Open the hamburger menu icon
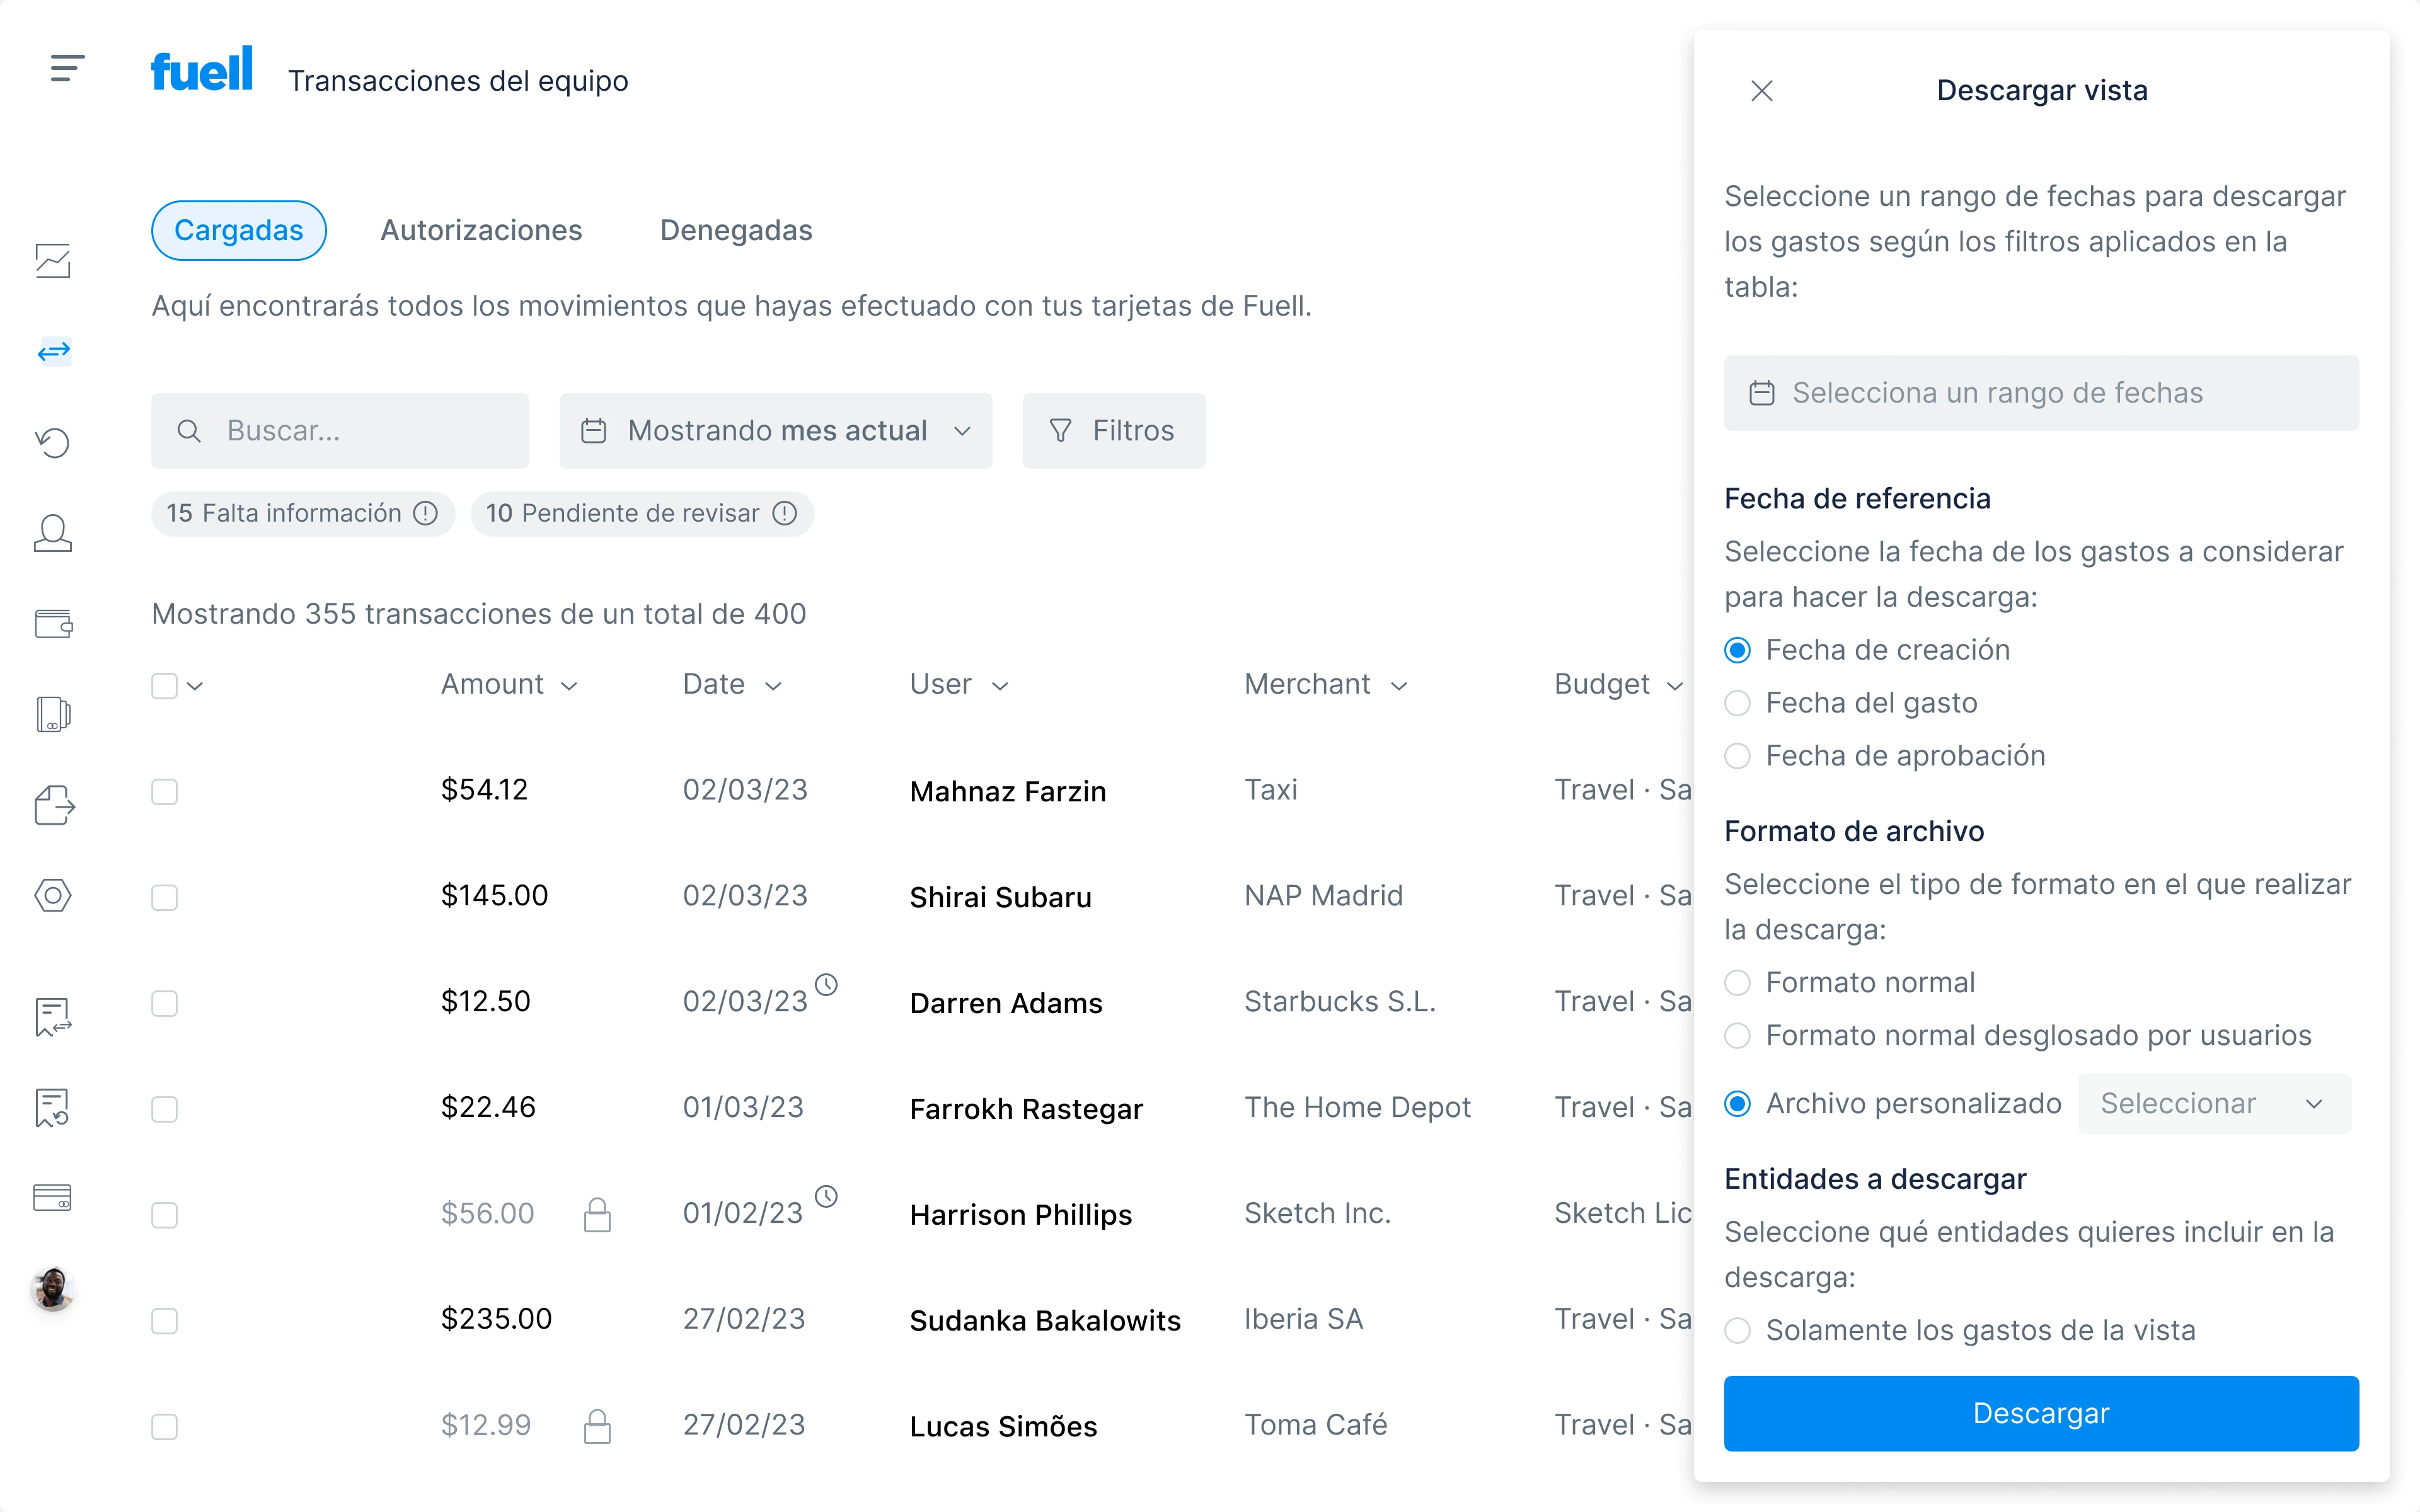Image resolution: width=2420 pixels, height=1512 pixels. (67, 68)
